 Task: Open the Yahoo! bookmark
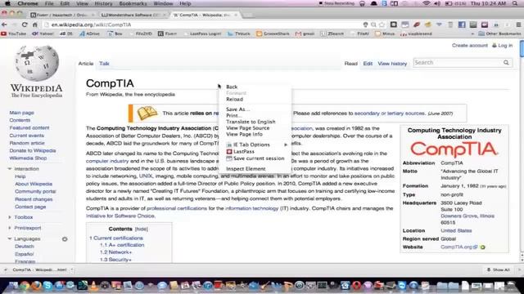[43, 33]
